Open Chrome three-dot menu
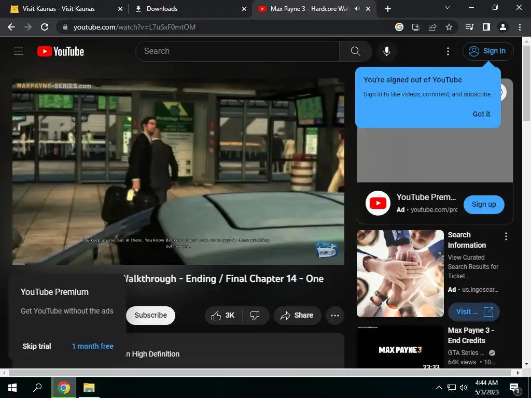The height and width of the screenshot is (398, 531). (520, 27)
